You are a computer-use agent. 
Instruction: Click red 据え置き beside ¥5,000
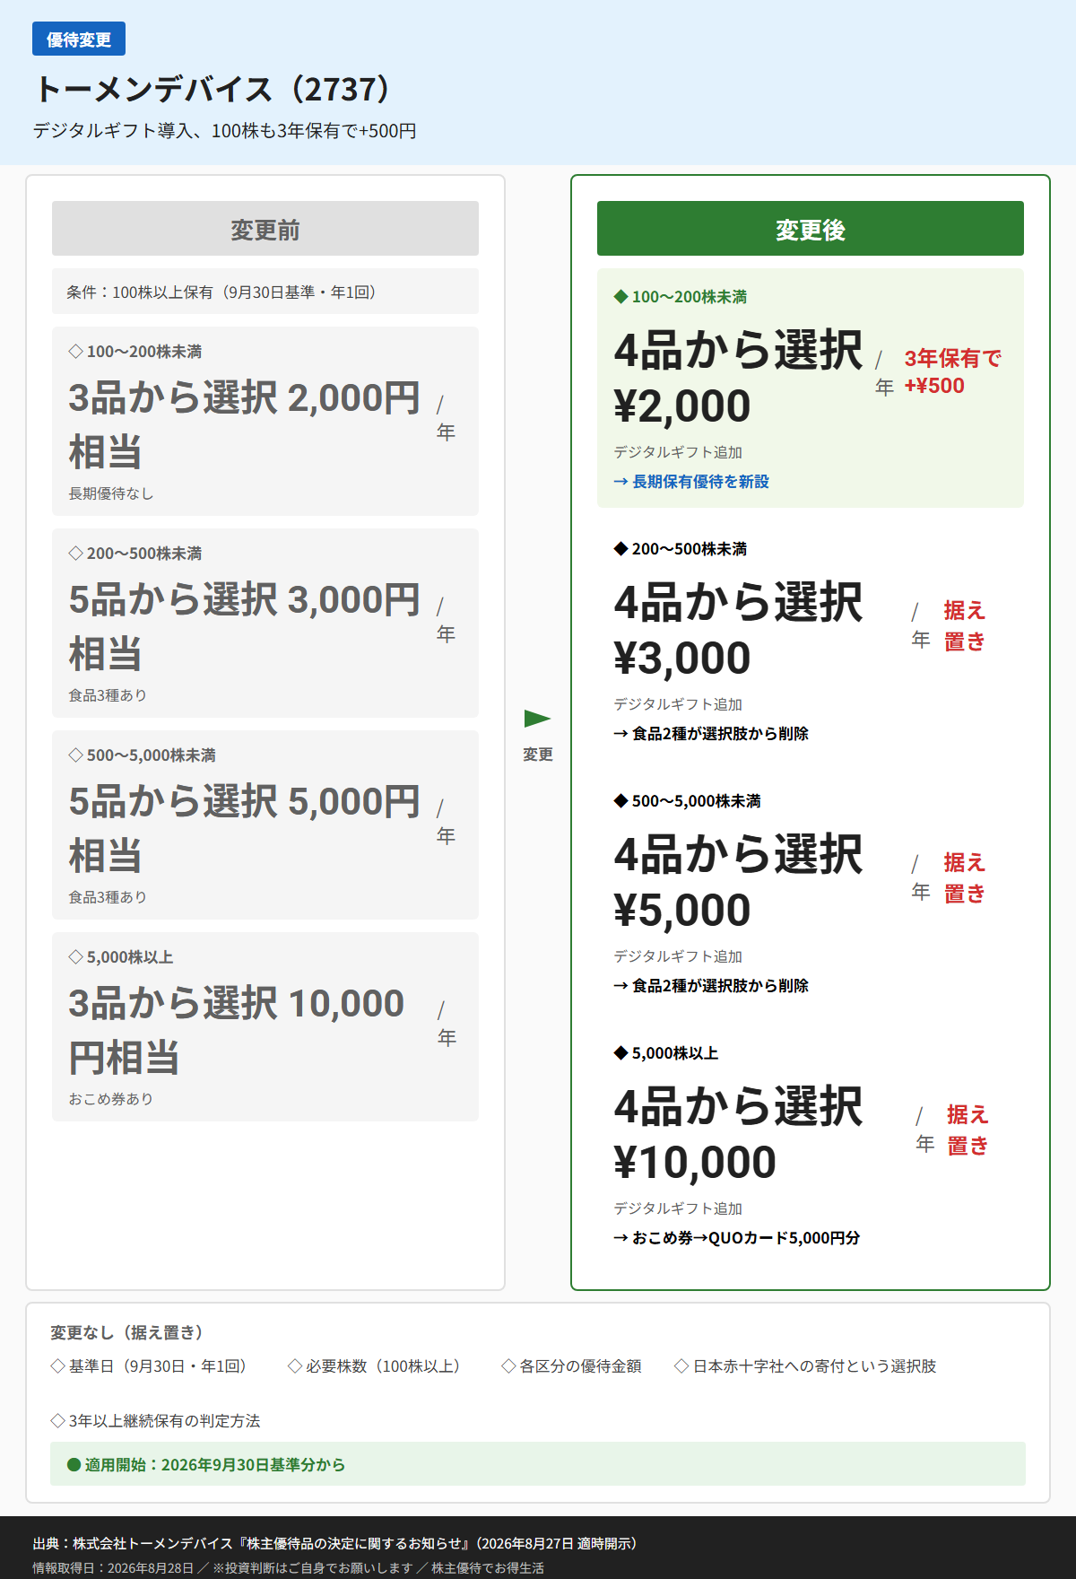(x=965, y=878)
